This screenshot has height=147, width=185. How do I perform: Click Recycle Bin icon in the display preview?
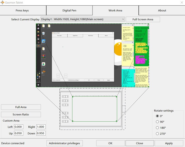tap(43, 34)
